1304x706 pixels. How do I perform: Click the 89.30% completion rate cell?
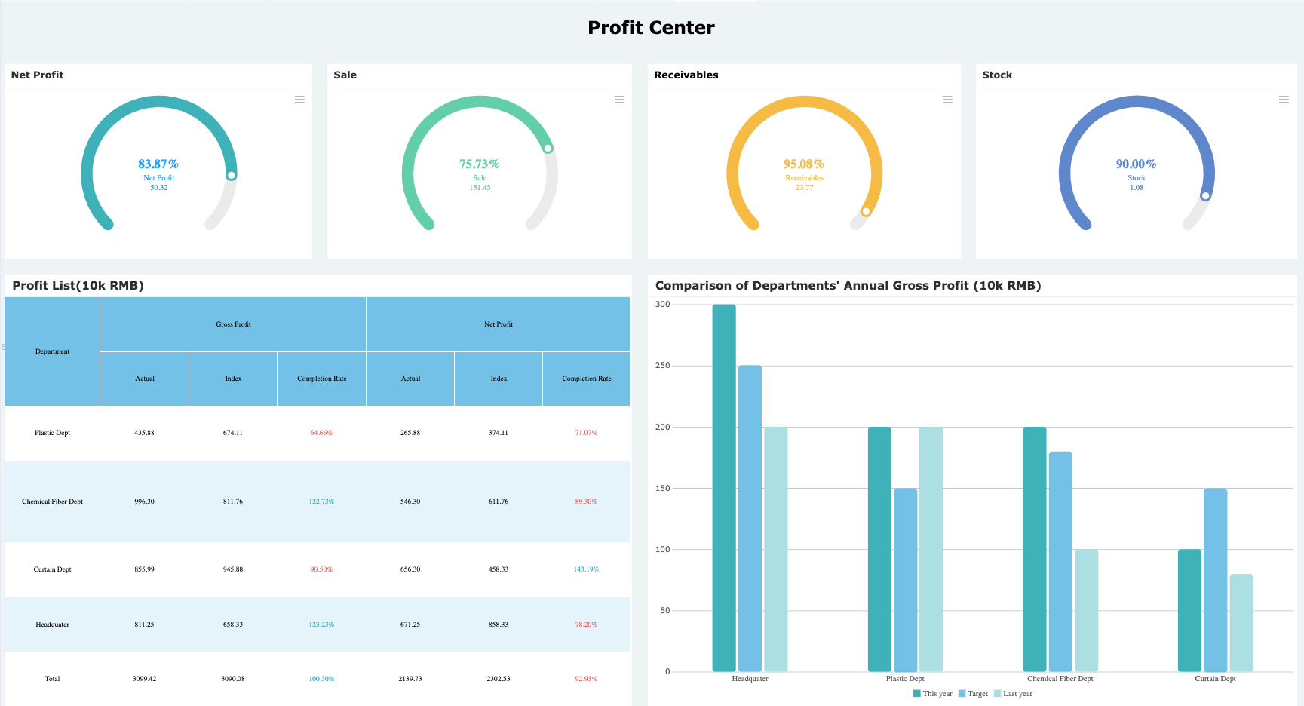(586, 502)
